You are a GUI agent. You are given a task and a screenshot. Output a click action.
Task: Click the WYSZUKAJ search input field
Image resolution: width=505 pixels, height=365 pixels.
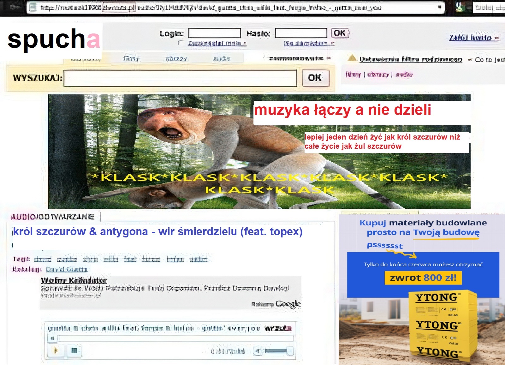tap(180, 78)
